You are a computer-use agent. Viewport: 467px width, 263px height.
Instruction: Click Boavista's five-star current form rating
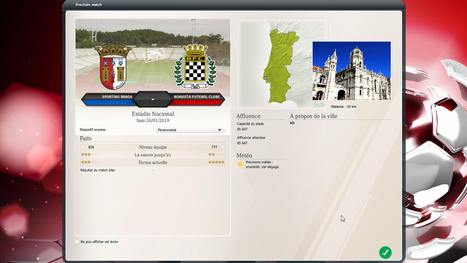pyautogui.click(x=216, y=162)
